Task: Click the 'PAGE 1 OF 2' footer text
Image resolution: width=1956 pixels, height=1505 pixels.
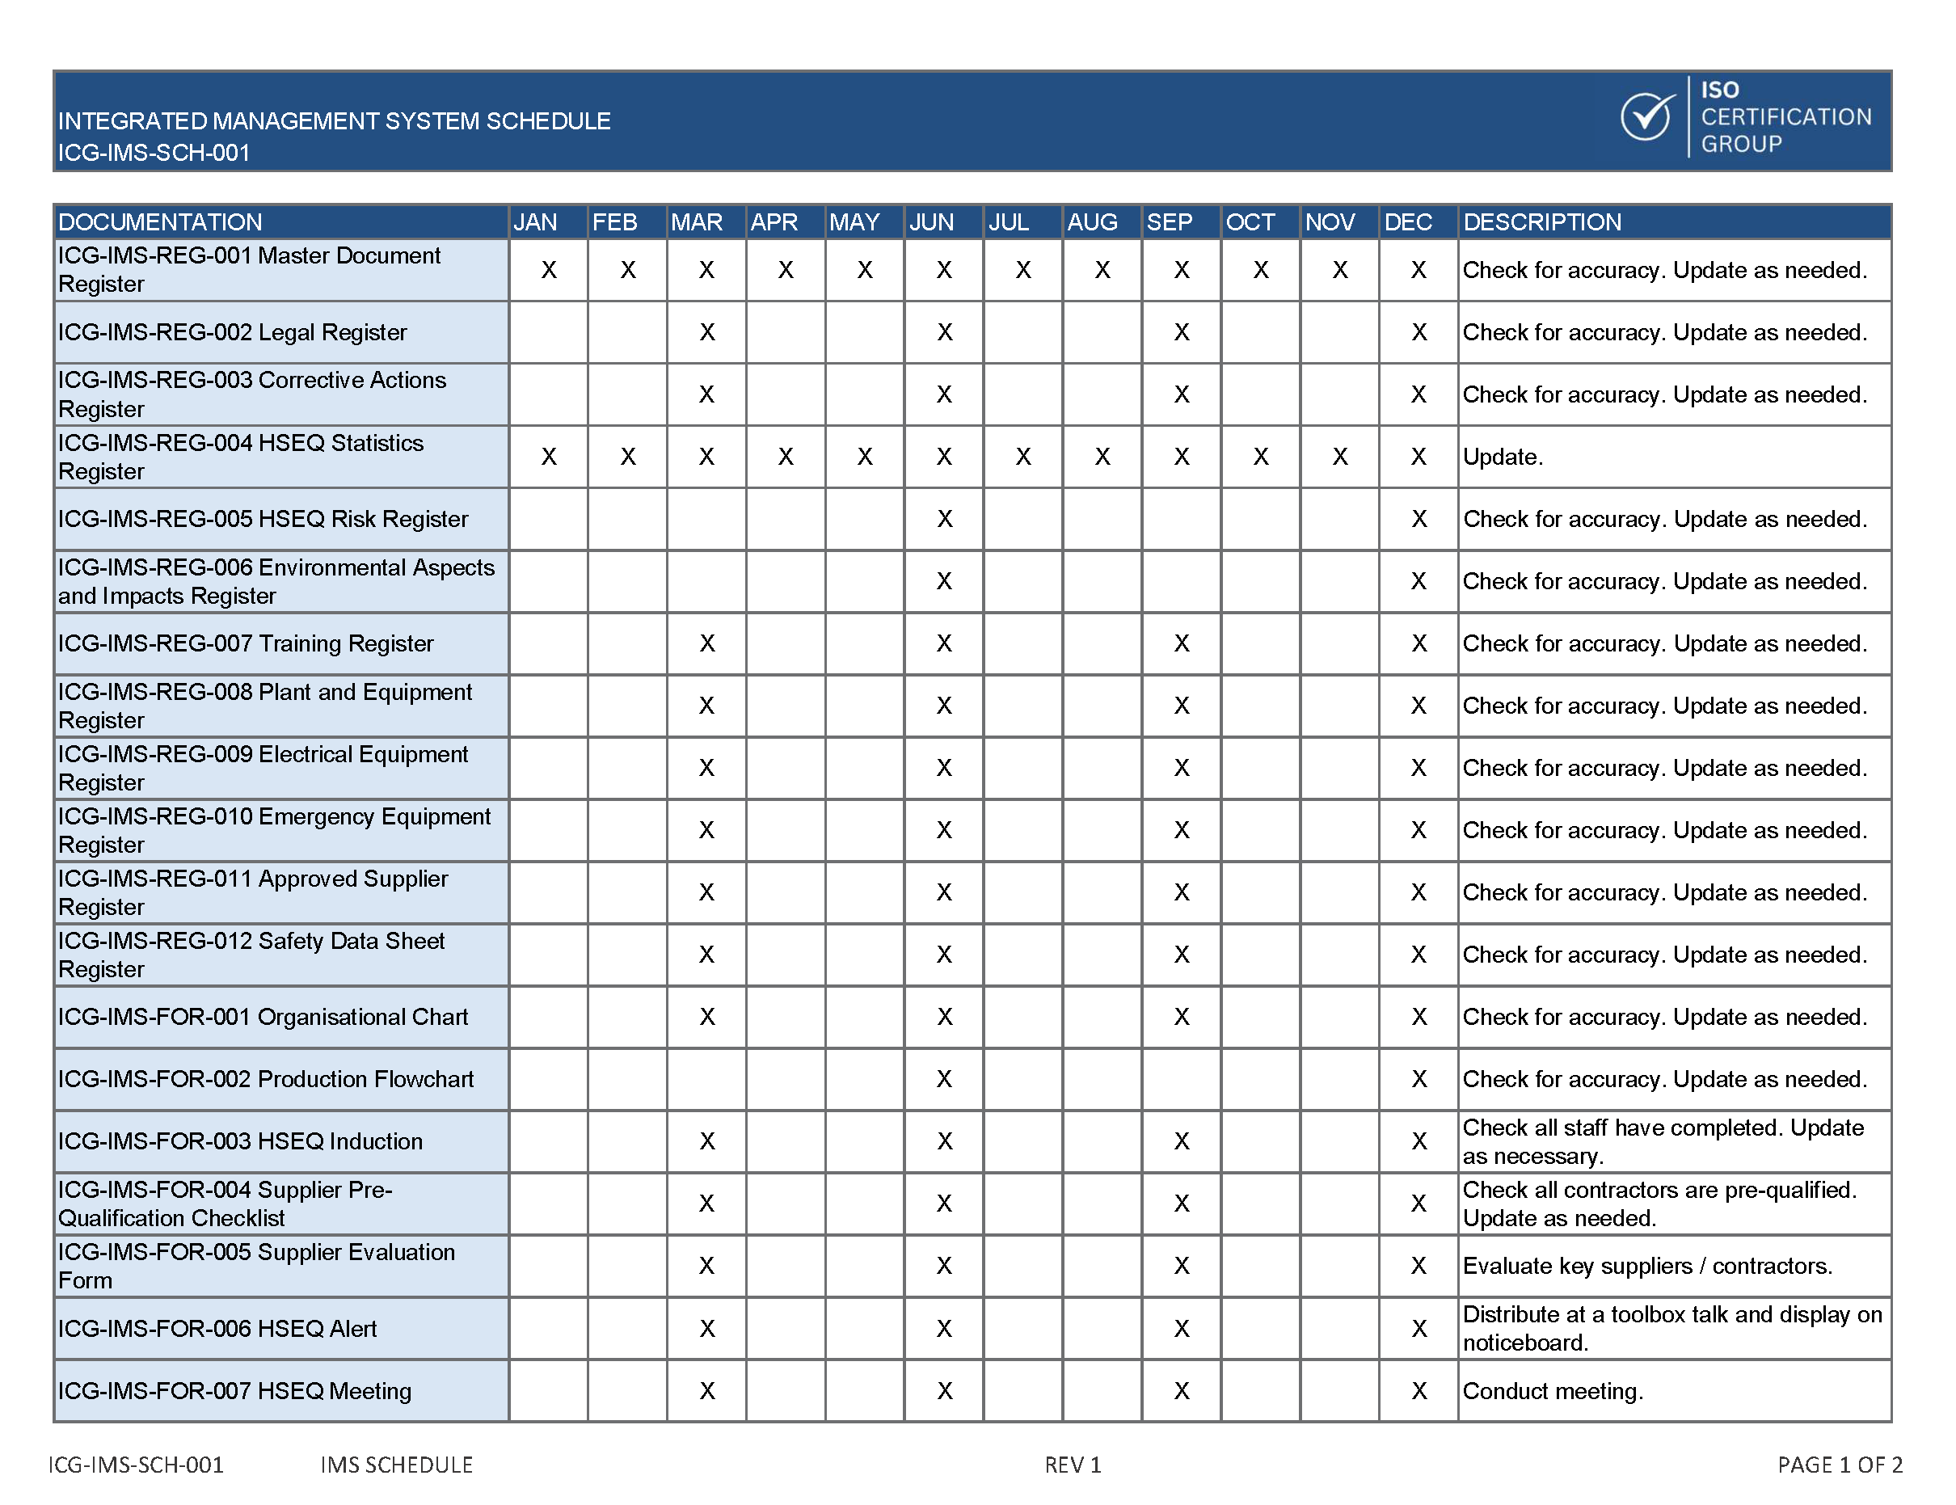Action: point(1840,1465)
